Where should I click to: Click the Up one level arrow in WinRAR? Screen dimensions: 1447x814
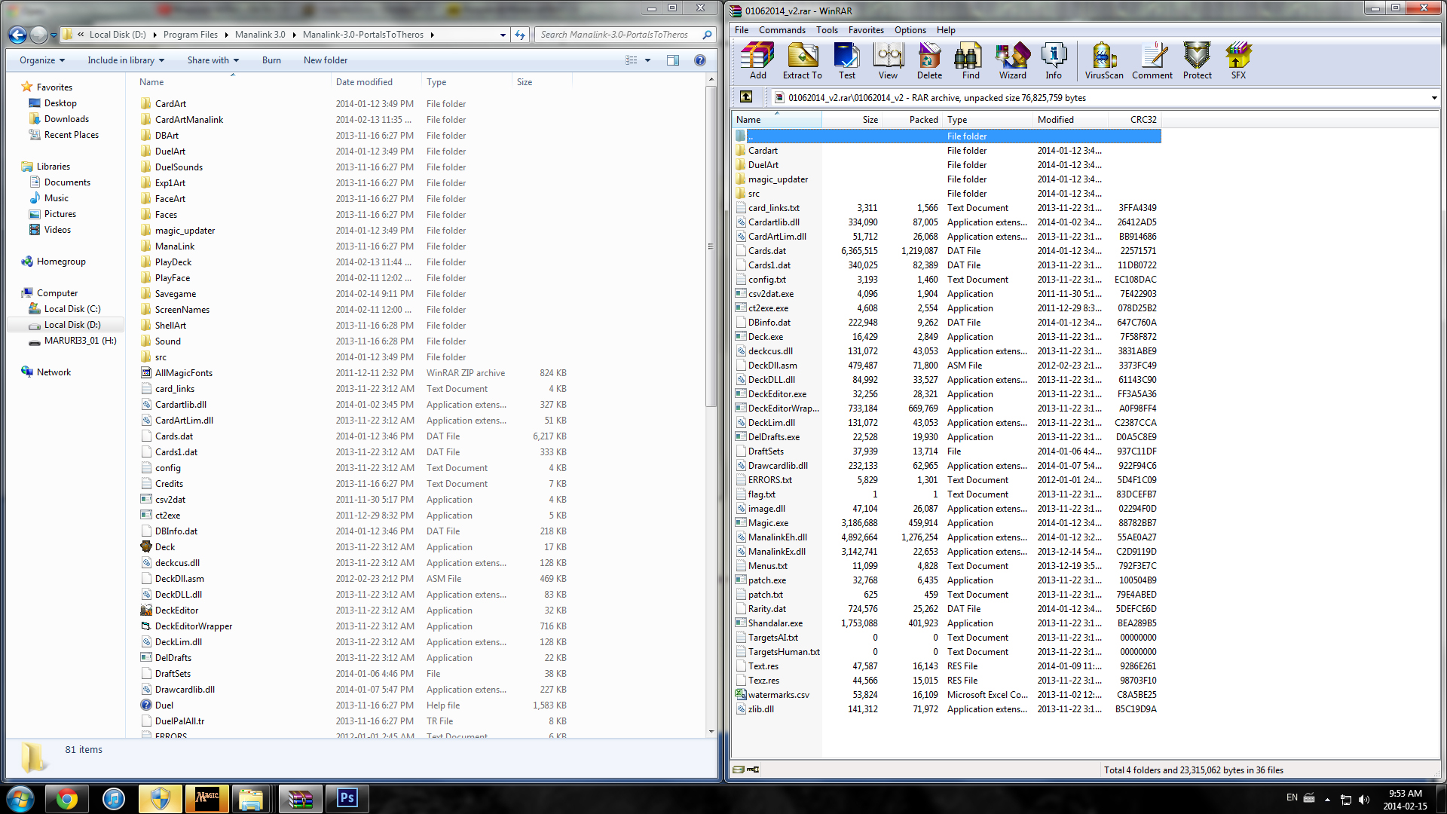tap(746, 96)
